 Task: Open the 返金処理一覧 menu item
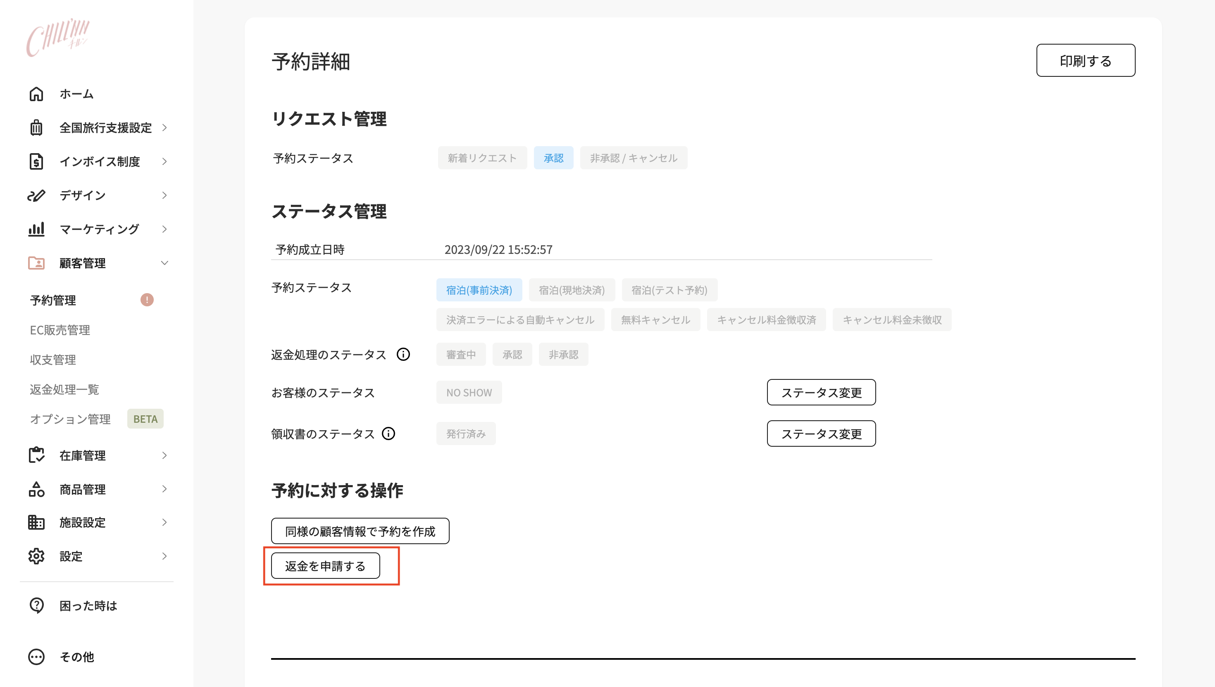tap(65, 389)
